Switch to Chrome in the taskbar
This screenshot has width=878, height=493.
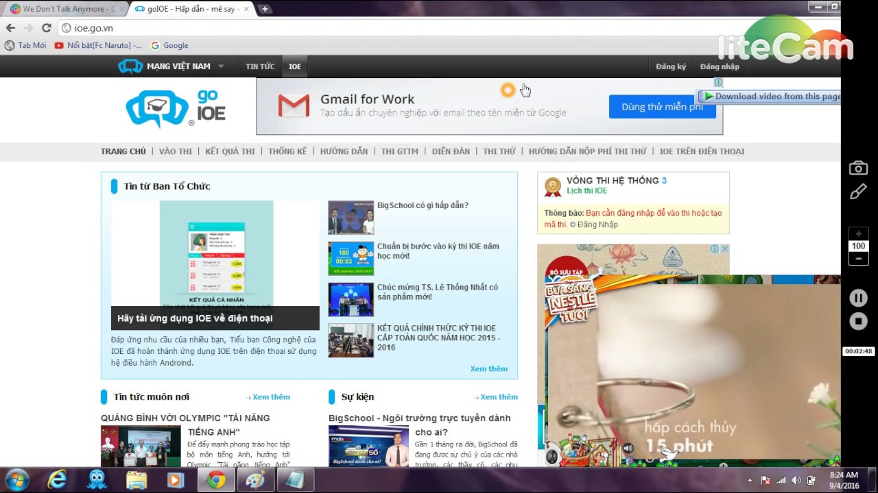216,480
